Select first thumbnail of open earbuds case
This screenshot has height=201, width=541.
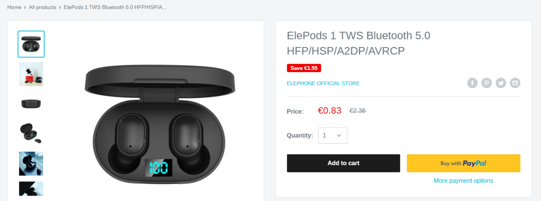click(31, 44)
